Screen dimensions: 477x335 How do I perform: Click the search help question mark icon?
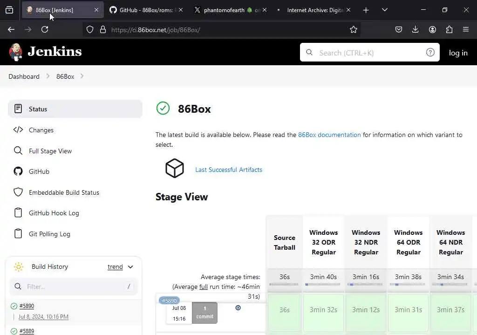430,52
